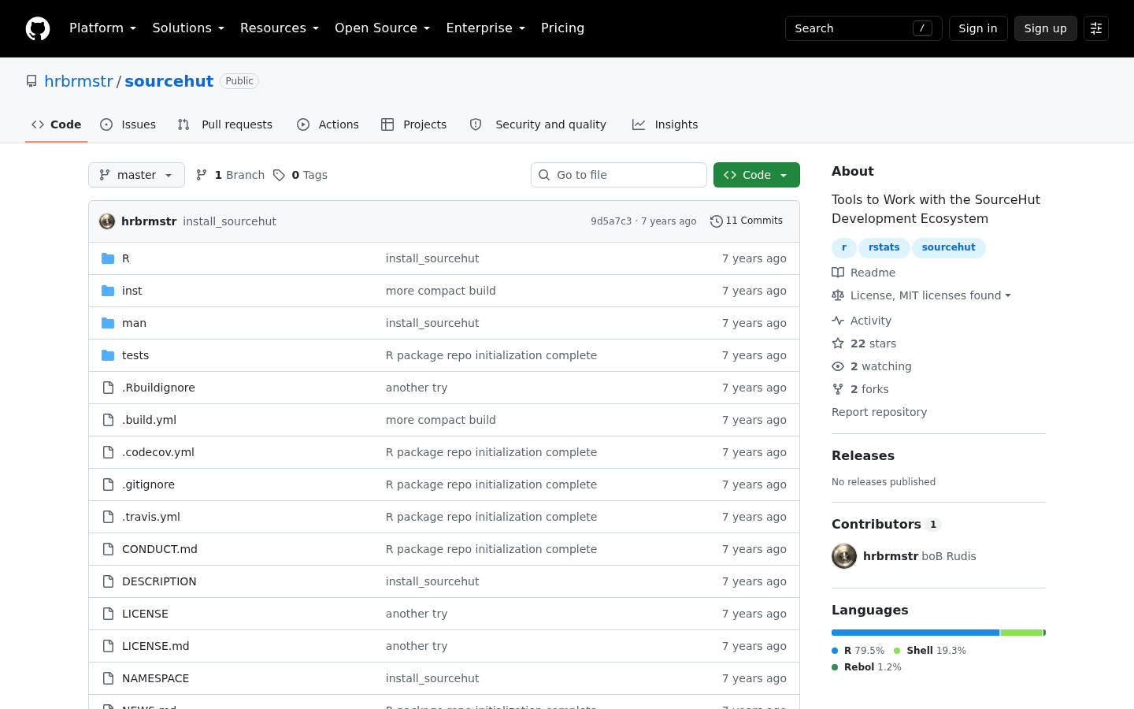Click the .Rbuildignore file icon

point(108,388)
